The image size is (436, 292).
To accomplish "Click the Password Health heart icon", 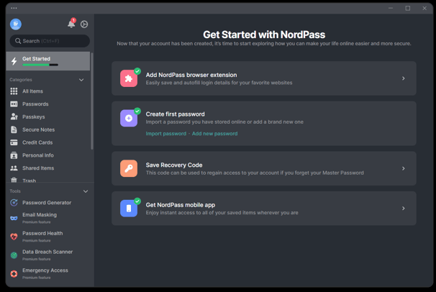I will tap(14, 237).
